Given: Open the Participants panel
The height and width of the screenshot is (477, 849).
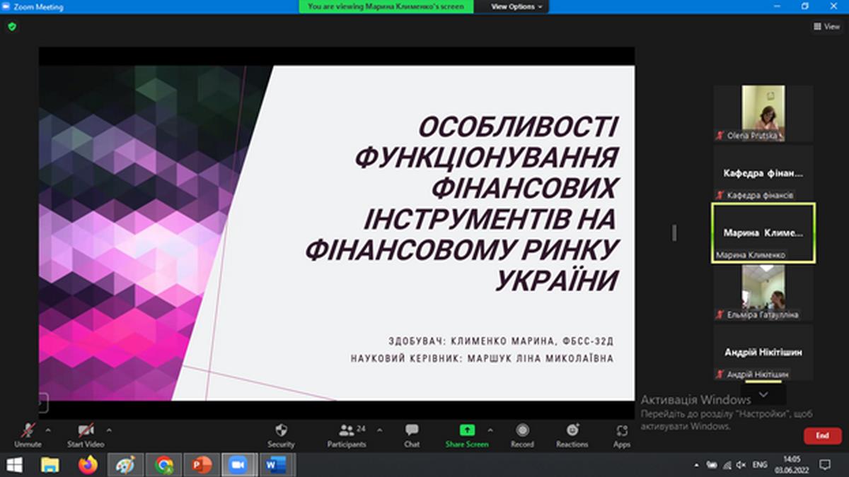Looking at the screenshot, I should point(346,430).
